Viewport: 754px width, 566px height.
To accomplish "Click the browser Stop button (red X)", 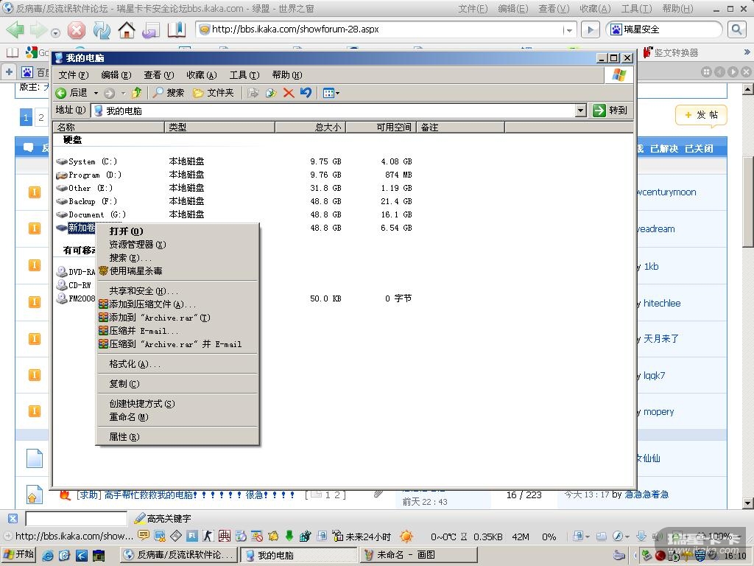I will [x=76, y=30].
